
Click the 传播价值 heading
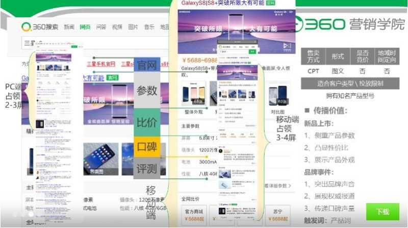pos(330,110)
